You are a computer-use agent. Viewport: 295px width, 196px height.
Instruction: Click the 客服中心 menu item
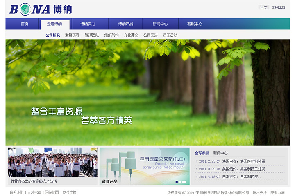click(x=195, y=24)
